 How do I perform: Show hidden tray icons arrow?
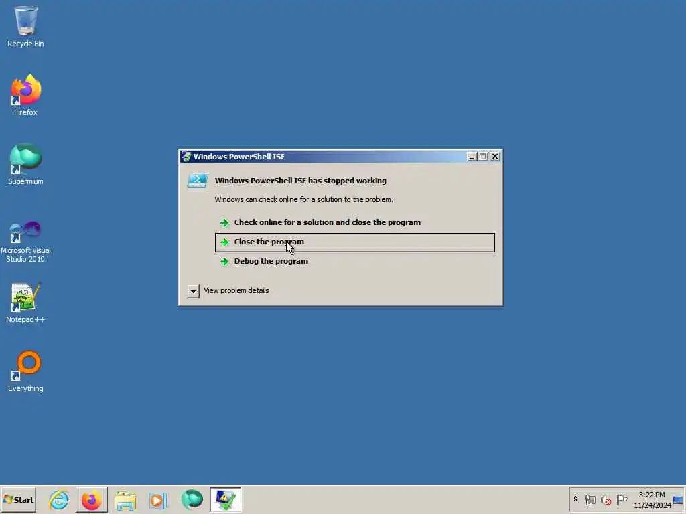tap(575, 499)
